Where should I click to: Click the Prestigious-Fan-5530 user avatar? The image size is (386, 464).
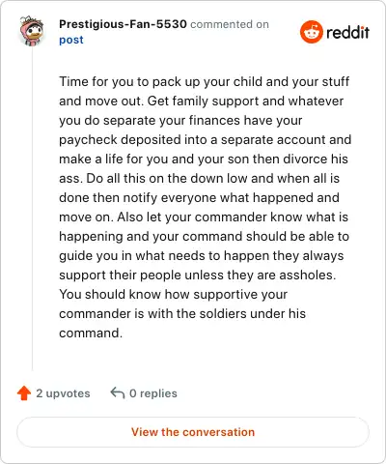click(31, 31)
